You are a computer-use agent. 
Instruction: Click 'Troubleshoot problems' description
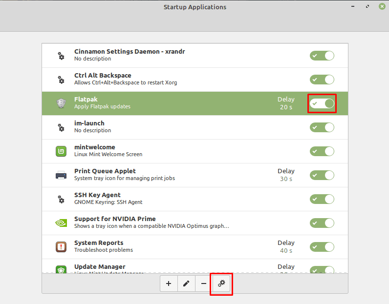[104, 250]
